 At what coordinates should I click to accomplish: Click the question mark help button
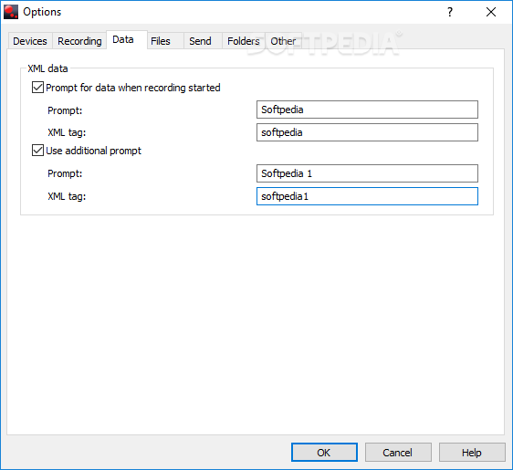(450, 12)
